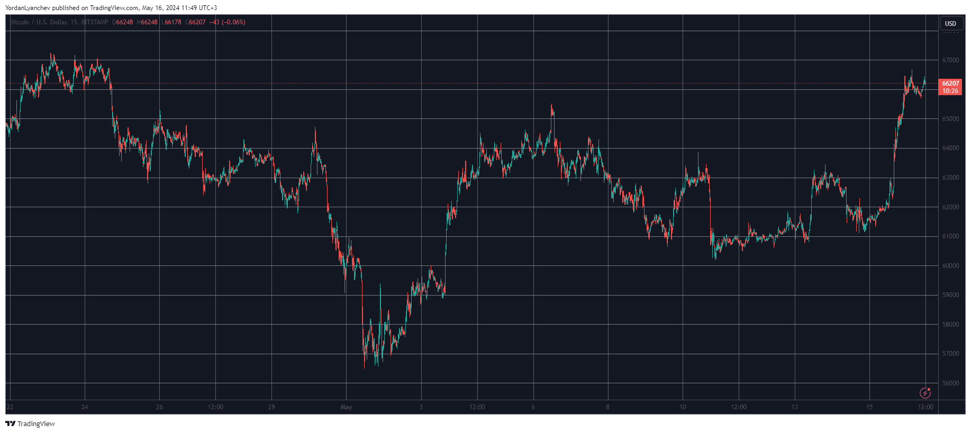Click the open value O66248 in legend

(123, 22)
